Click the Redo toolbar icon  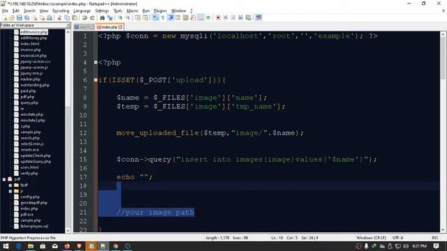point(92,17)
